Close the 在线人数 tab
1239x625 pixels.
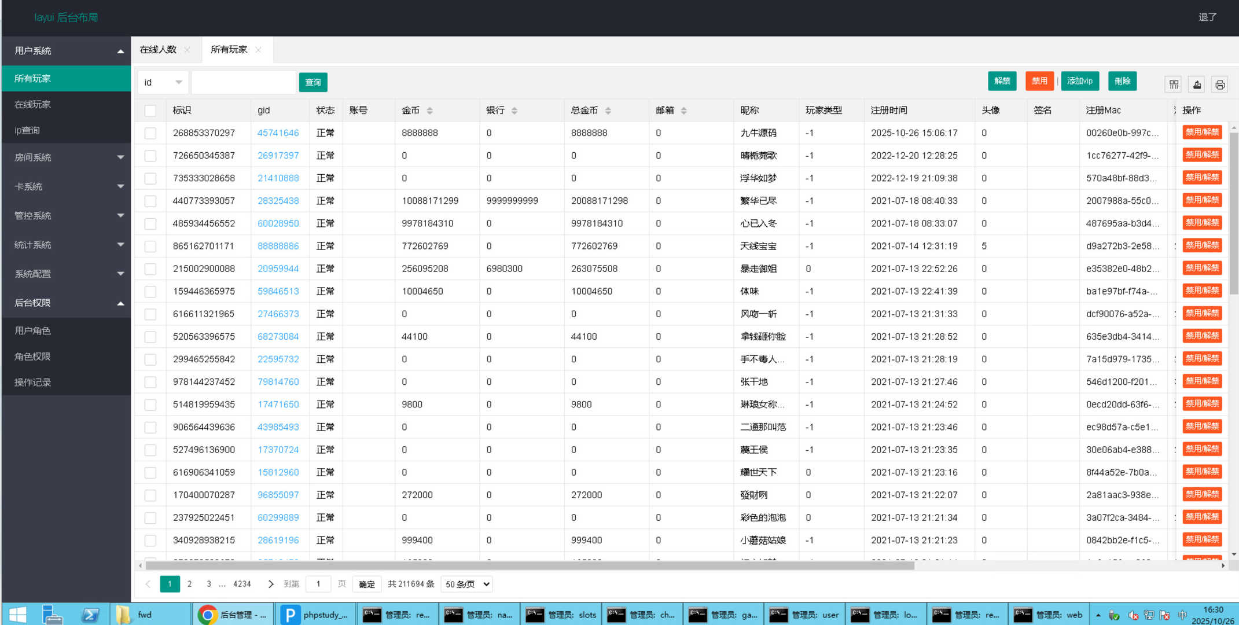pyautogui.click(x=187, y=50)
